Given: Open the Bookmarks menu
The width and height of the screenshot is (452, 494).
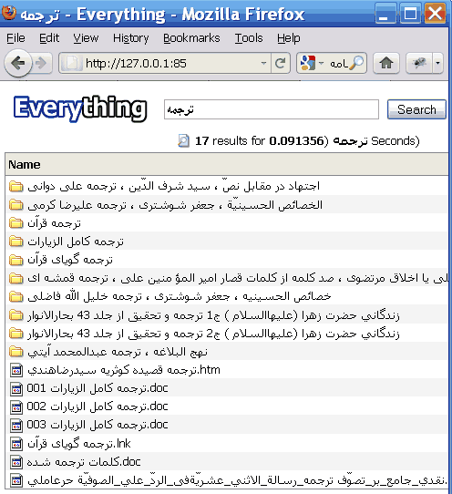Looking at the screenshot, I should point(191,38).
